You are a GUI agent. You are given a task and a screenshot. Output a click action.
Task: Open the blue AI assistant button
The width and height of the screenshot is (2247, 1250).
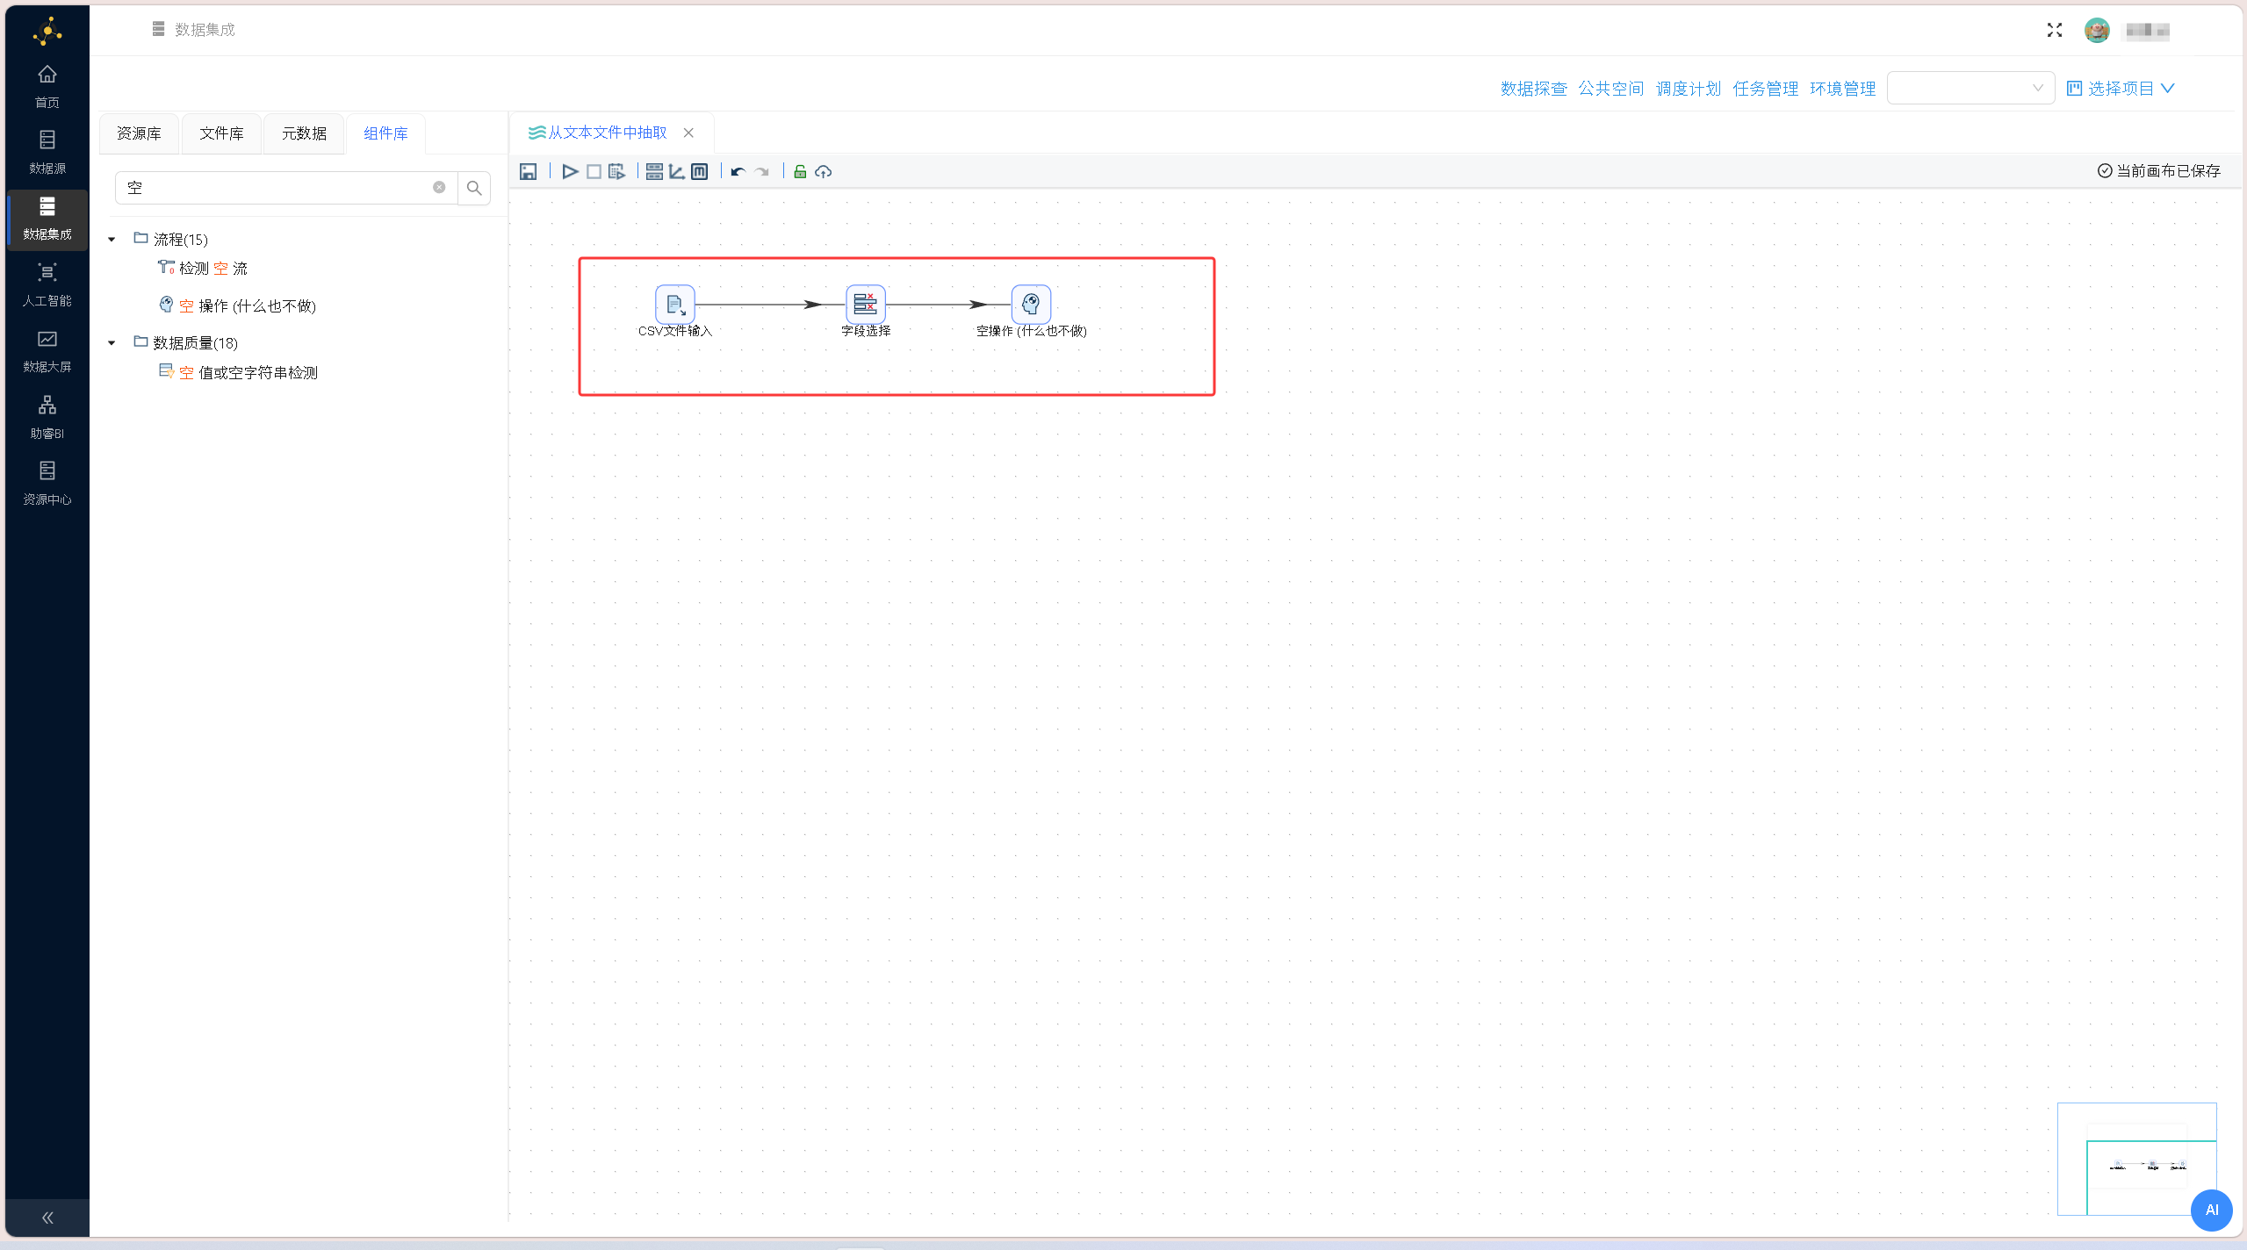click(x=2211, y=1210)
